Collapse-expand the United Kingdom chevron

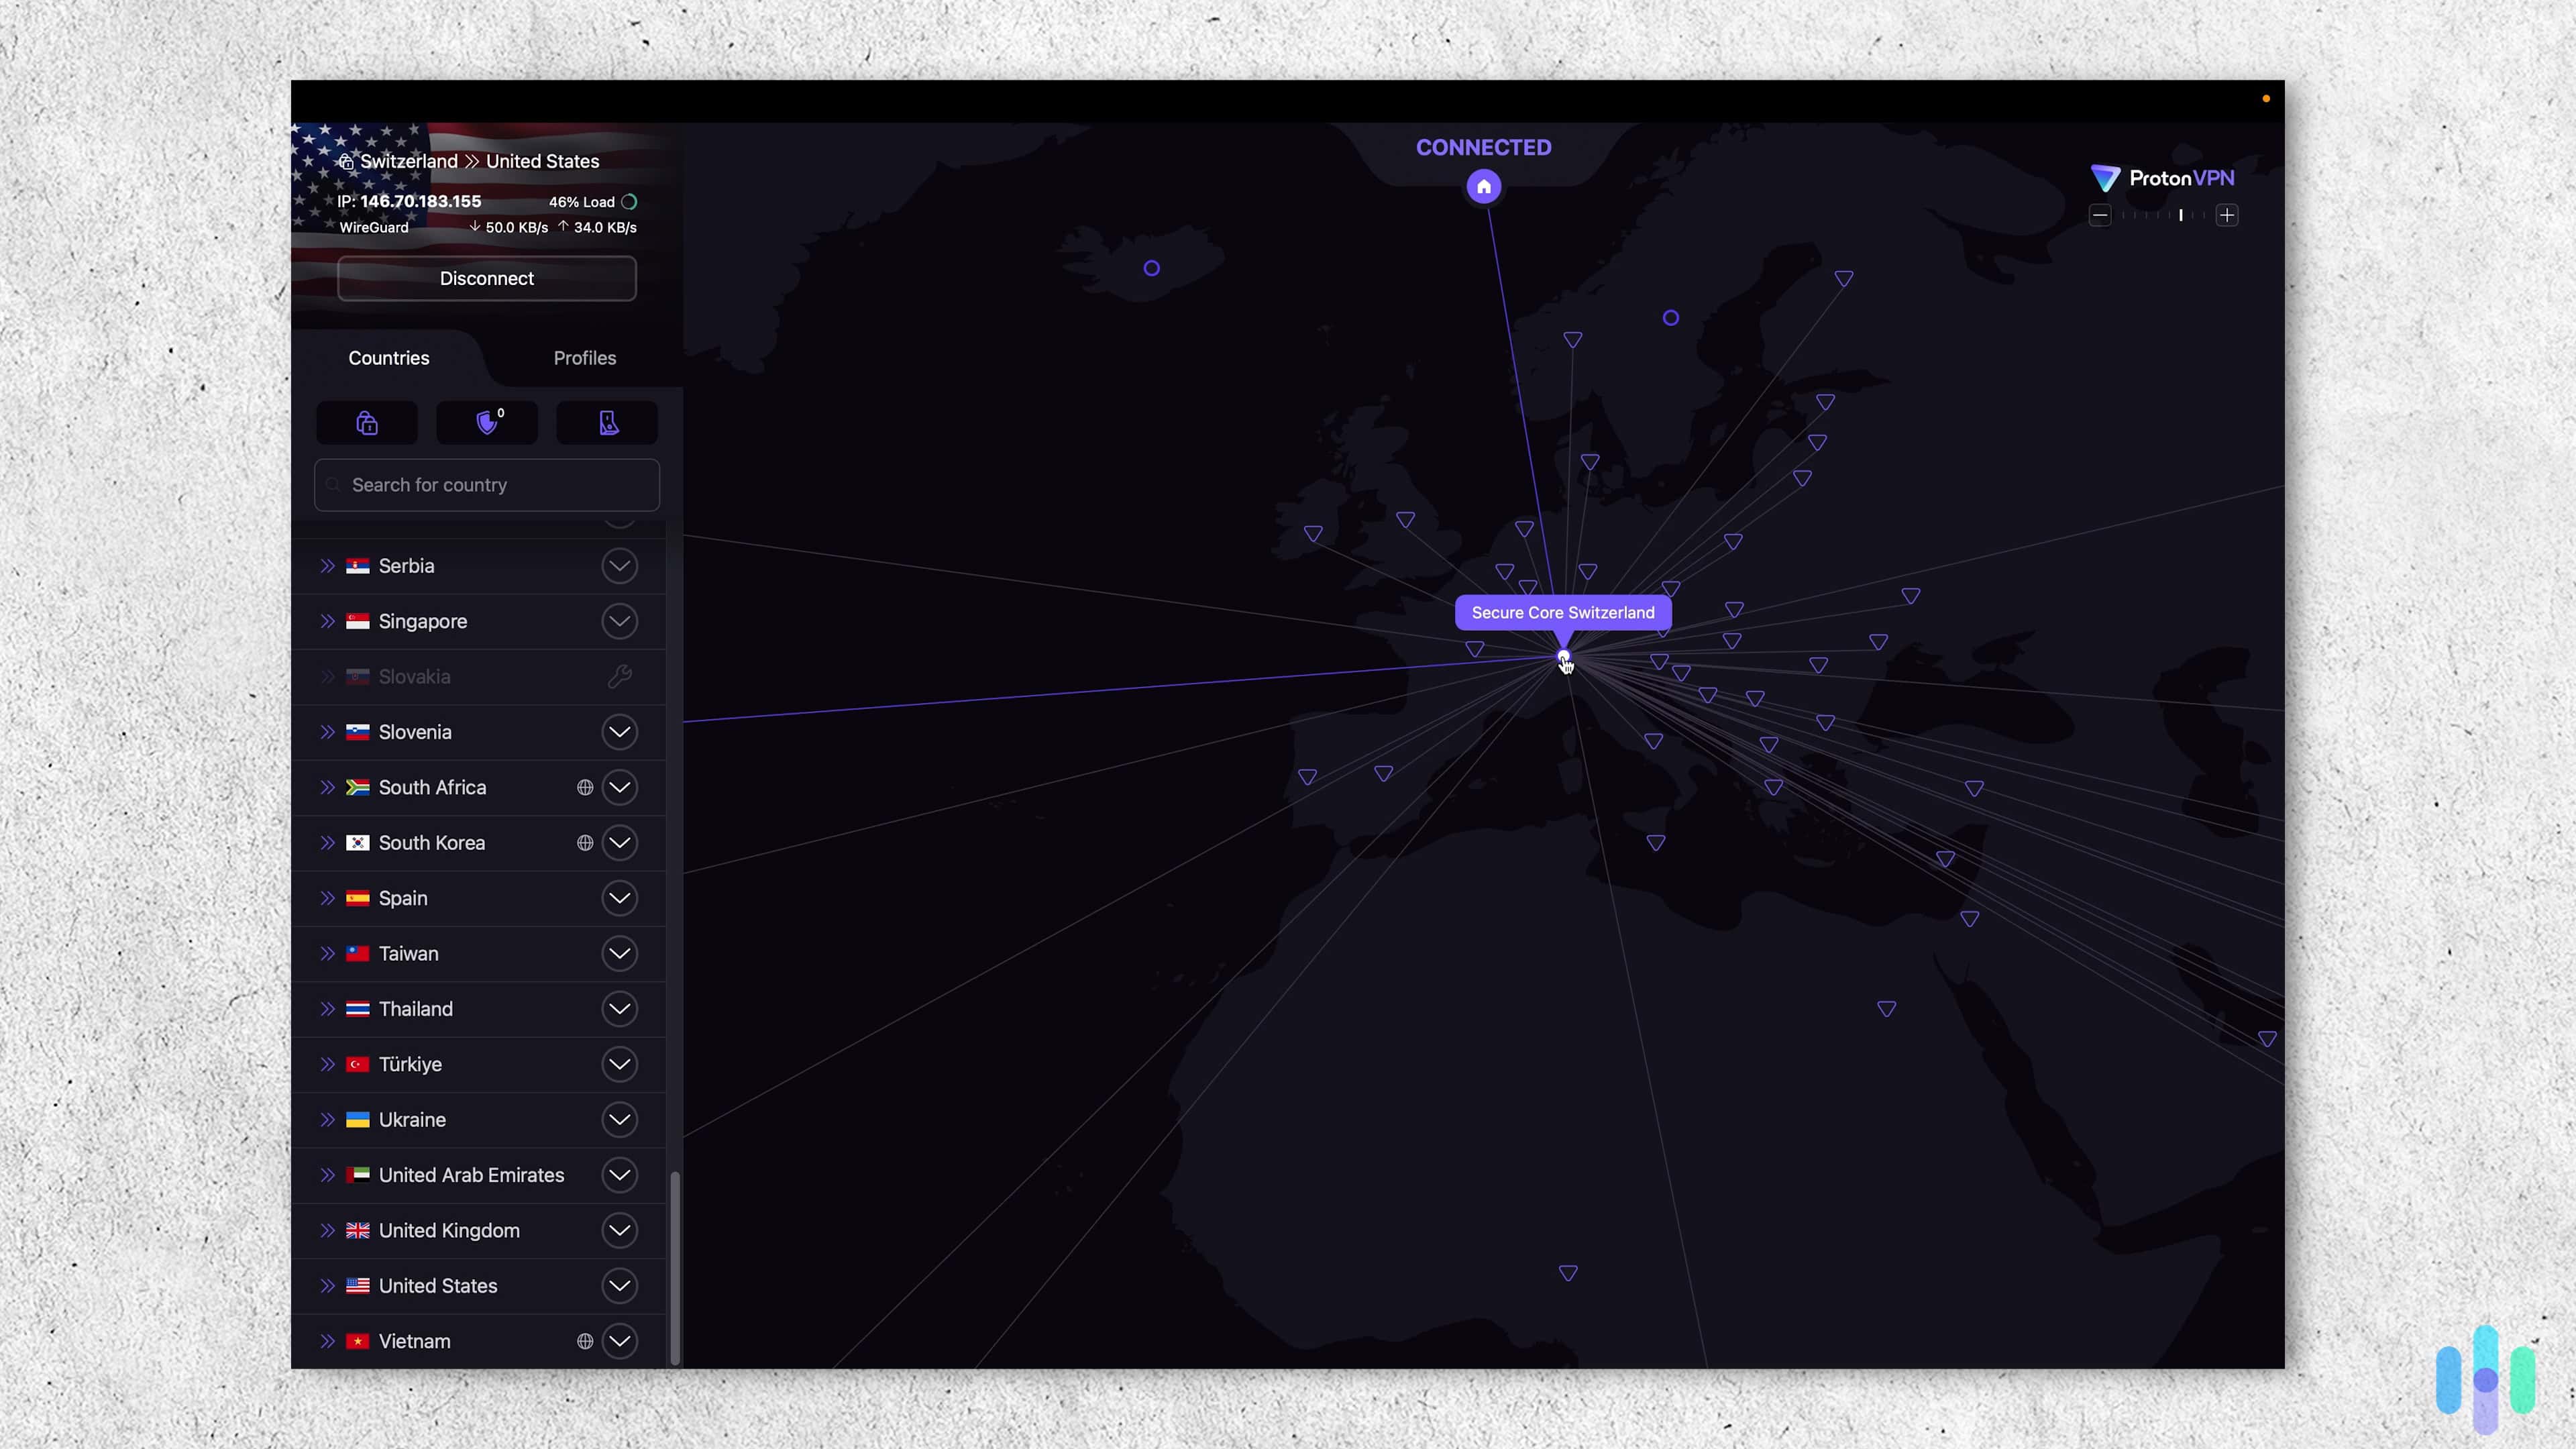620,1230
